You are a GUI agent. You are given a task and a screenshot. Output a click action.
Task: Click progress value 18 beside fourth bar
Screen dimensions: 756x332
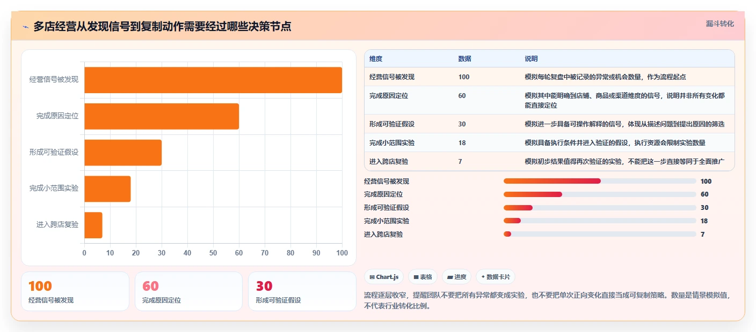(704, 221)
